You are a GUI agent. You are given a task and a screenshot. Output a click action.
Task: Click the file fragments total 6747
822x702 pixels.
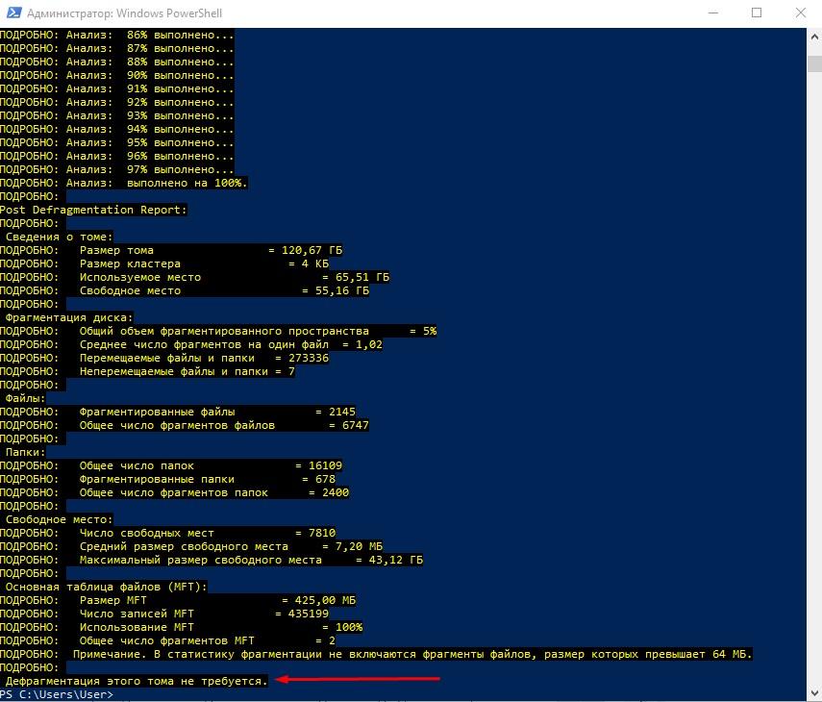356,425
